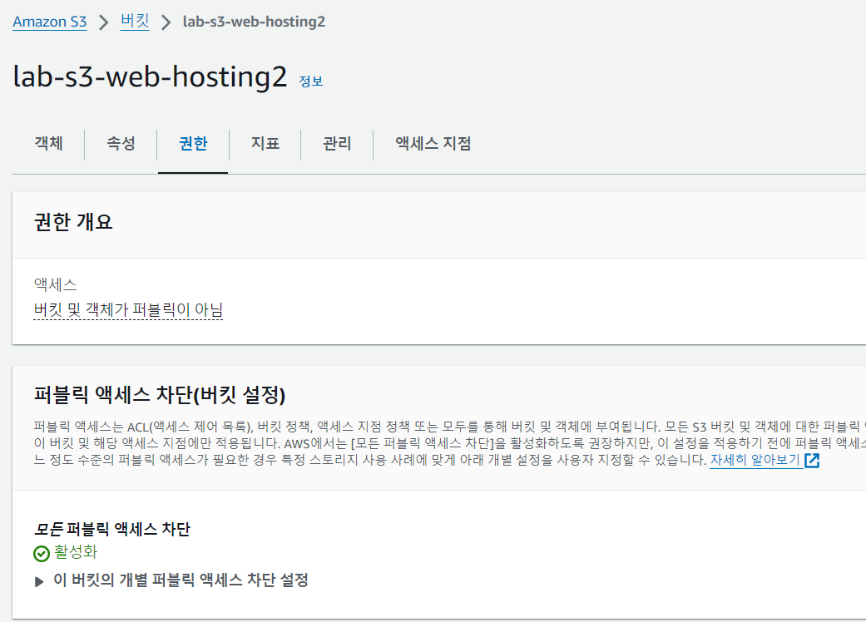Switch to the 객체 tab

(x=48, y=144)
